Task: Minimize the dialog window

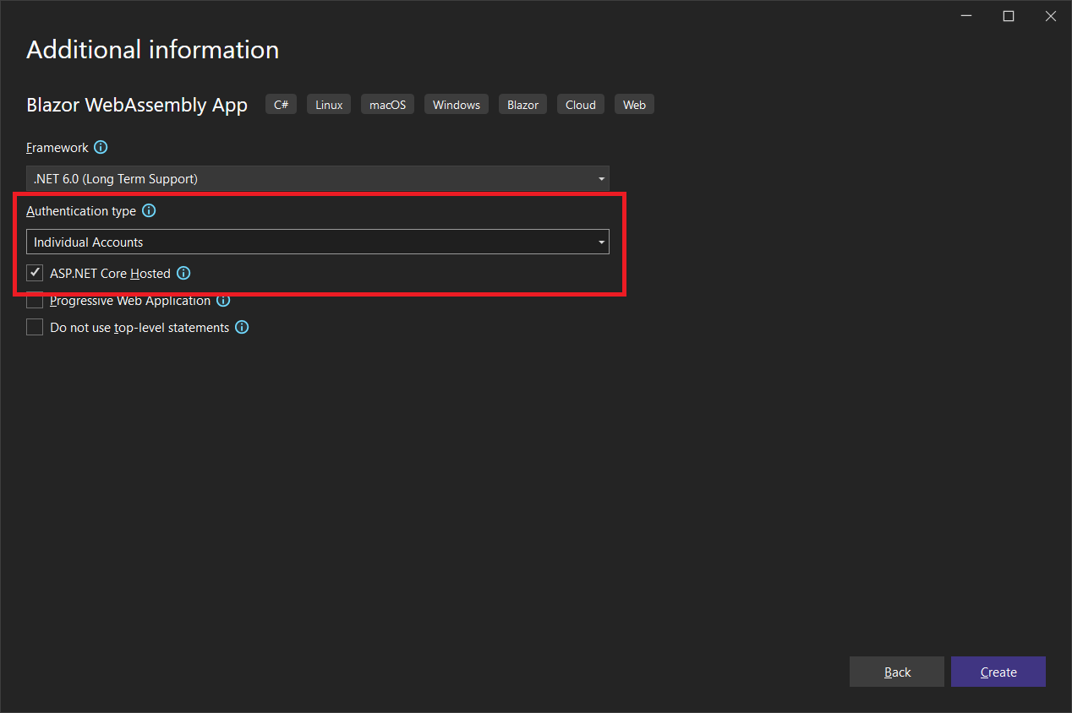Action: (x=966, y=16)
